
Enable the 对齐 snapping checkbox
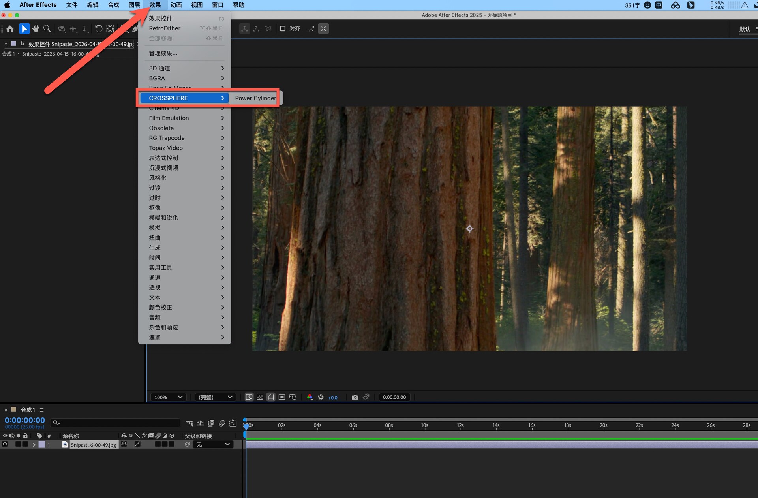pyautogui.click(x=283, y=28)
